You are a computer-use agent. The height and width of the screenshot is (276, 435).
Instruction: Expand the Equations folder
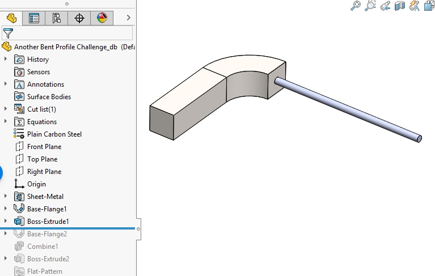pyautogui.click(x=5, y=121)
